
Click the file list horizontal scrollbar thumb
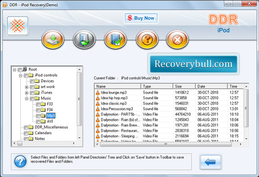point(166,144)
